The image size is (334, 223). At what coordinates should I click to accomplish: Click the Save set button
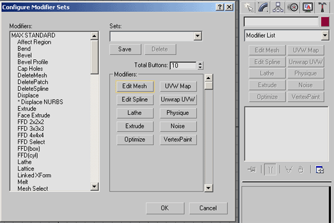pos(125,49)
